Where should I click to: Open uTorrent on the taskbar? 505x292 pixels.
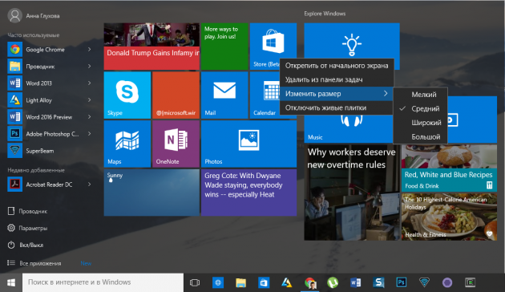point(333,282)
